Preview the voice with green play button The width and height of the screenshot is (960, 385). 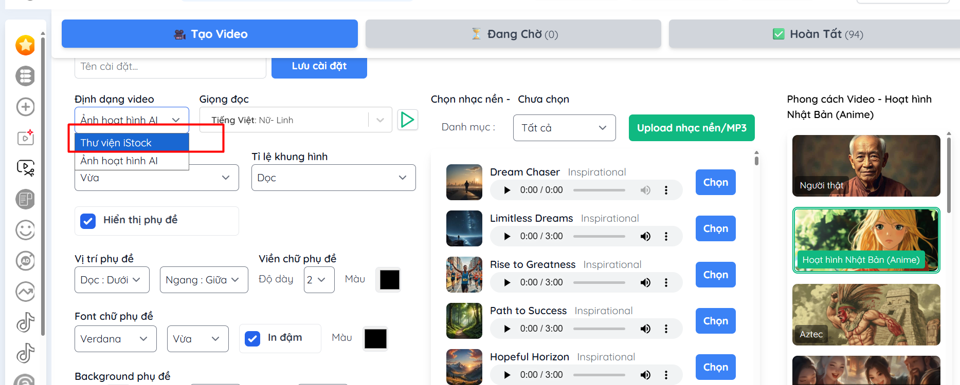(407, 120)
